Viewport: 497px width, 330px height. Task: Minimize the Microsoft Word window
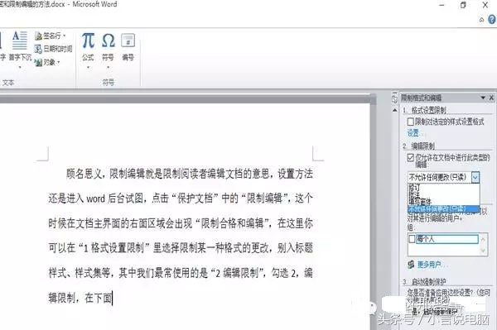(442, 5)
